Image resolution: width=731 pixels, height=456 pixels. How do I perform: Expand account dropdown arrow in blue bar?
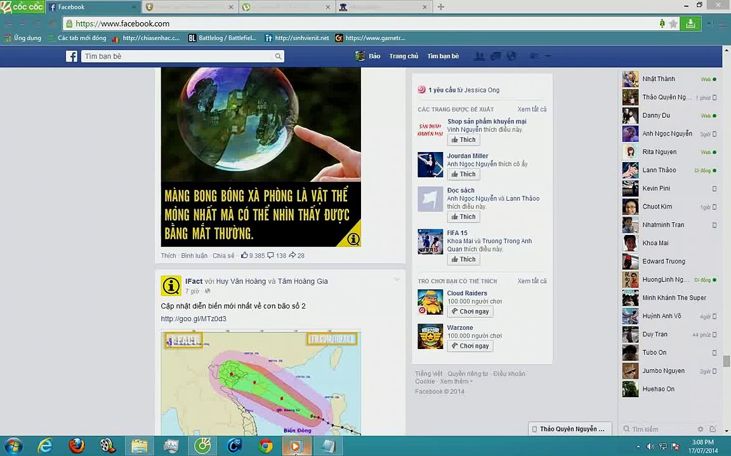click(x=548, y=56)
